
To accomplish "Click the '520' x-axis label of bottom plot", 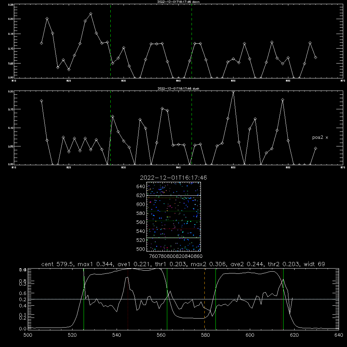I will coord(72,335).
